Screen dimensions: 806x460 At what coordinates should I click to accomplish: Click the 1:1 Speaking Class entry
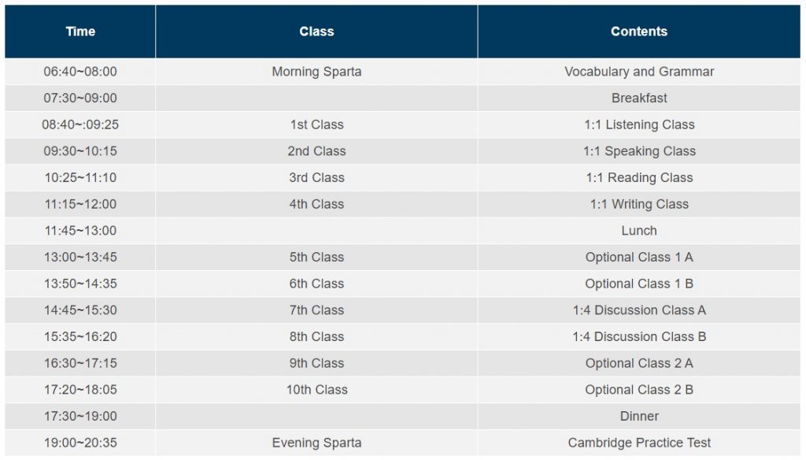coord(639,151)
